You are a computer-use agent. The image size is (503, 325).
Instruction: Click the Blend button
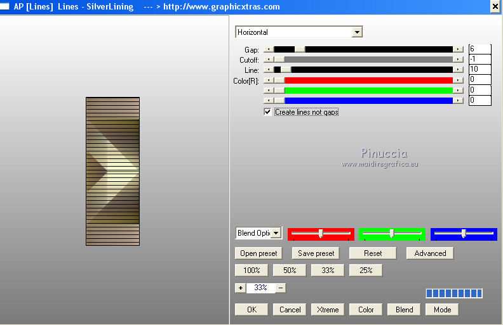point(404,310)
